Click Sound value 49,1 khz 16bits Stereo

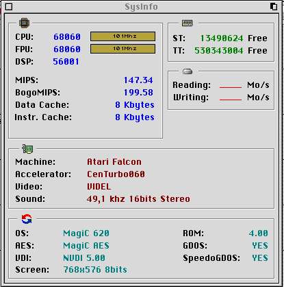[x=138, y=199]
